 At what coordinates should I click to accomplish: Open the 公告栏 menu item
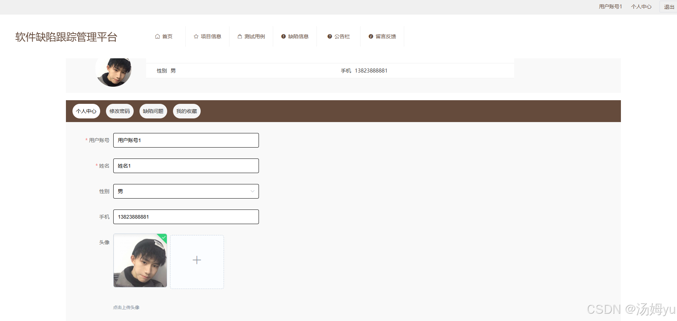[339, 36]
